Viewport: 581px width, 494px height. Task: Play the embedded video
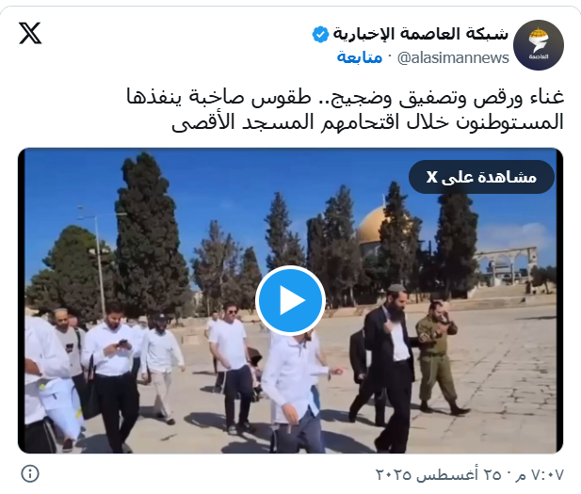290,300
